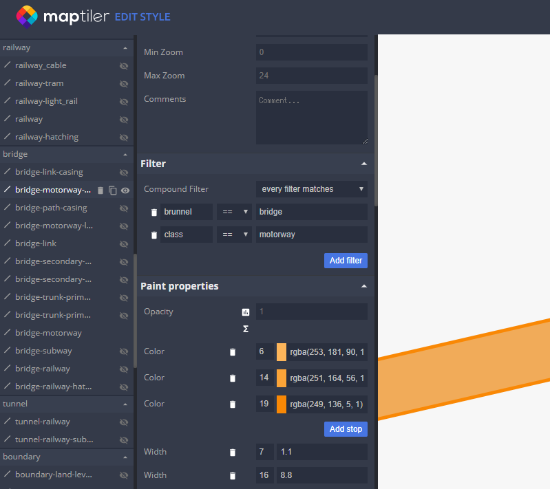Select the tunnel-railway layer
The image size is (550, 489).
click(43, 422)
